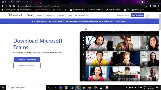Click the browser forward arrow
This screenshot has width=161, height=90.
(x=6, y=6)
